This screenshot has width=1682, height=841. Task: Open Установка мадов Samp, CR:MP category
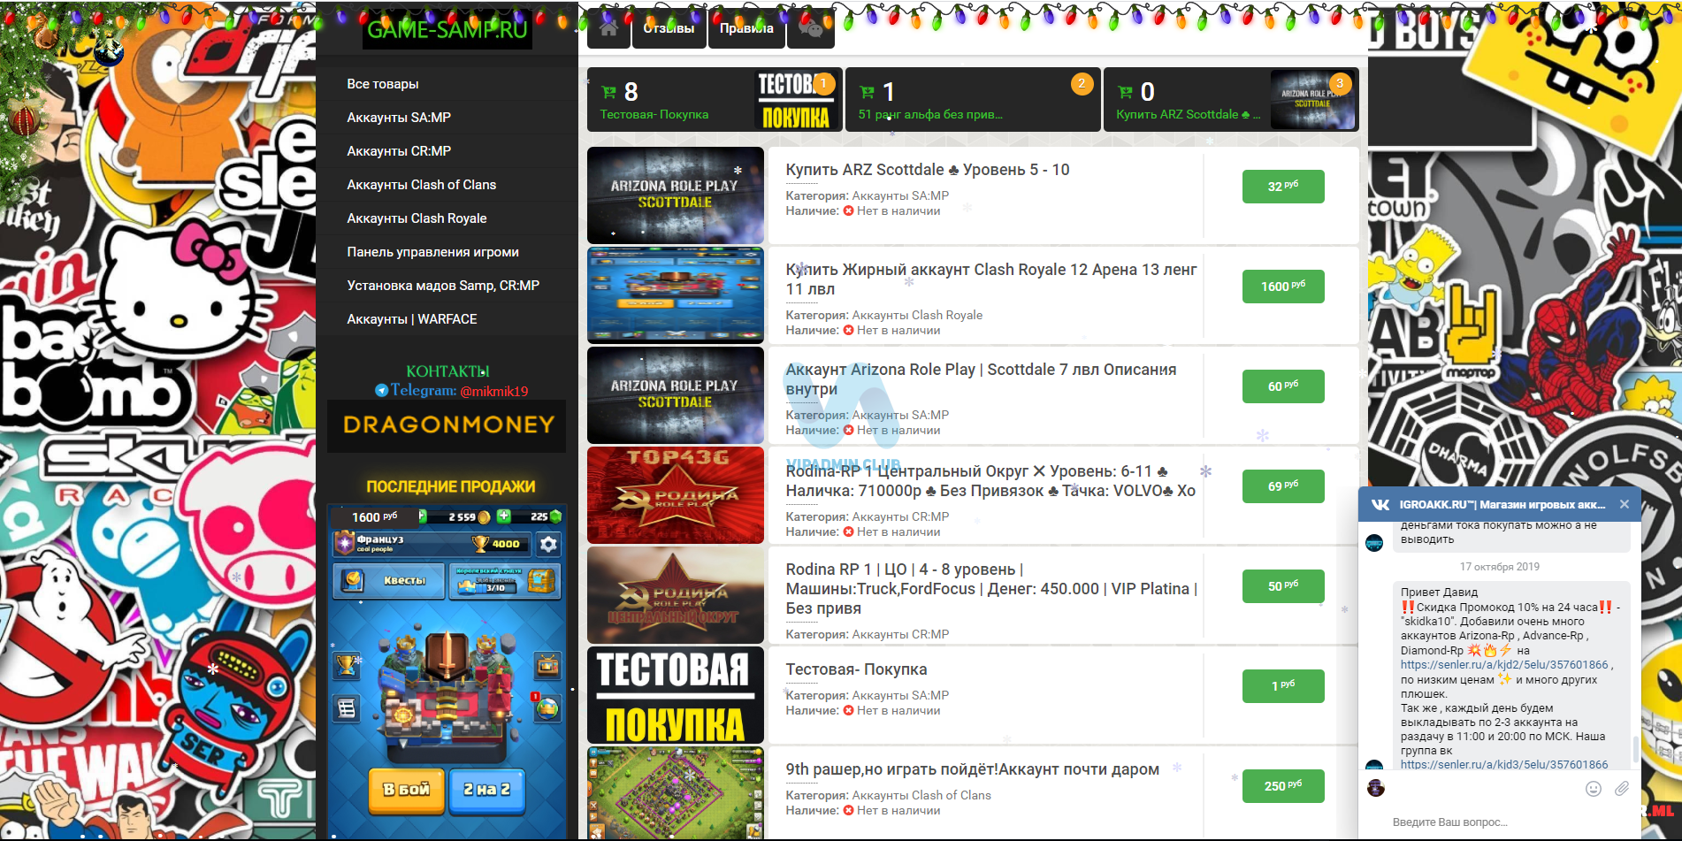click(x=447, y=286)
